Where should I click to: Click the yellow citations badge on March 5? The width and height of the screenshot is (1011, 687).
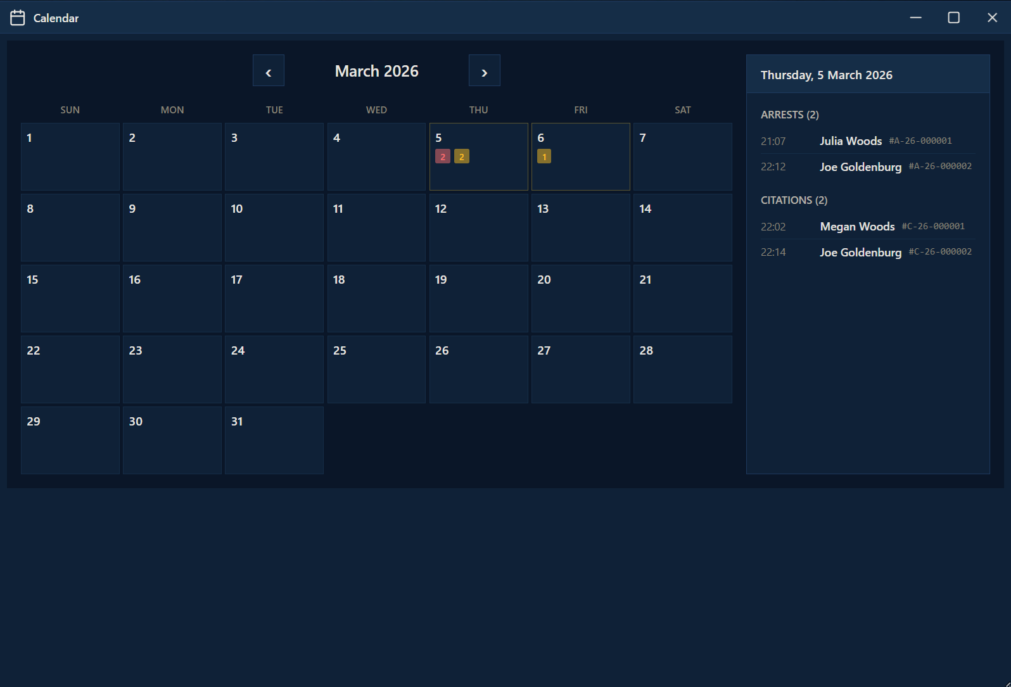462,156
